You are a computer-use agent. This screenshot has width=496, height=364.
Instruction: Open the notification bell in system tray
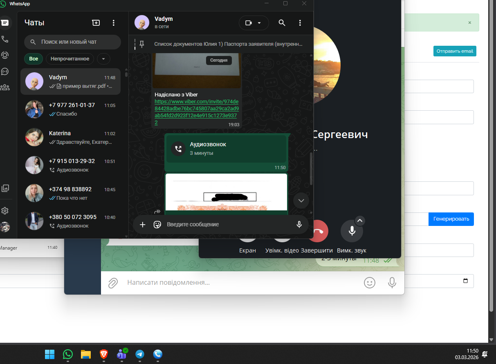click(485, 354)
